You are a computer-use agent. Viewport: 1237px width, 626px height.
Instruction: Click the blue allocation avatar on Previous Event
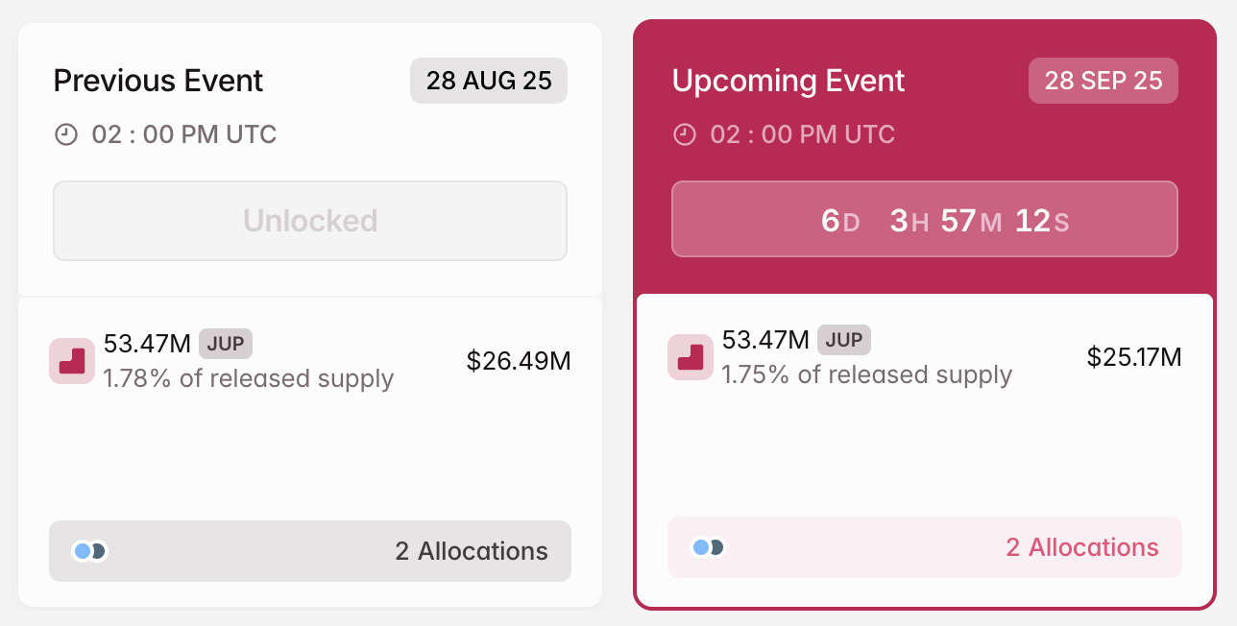84,551
